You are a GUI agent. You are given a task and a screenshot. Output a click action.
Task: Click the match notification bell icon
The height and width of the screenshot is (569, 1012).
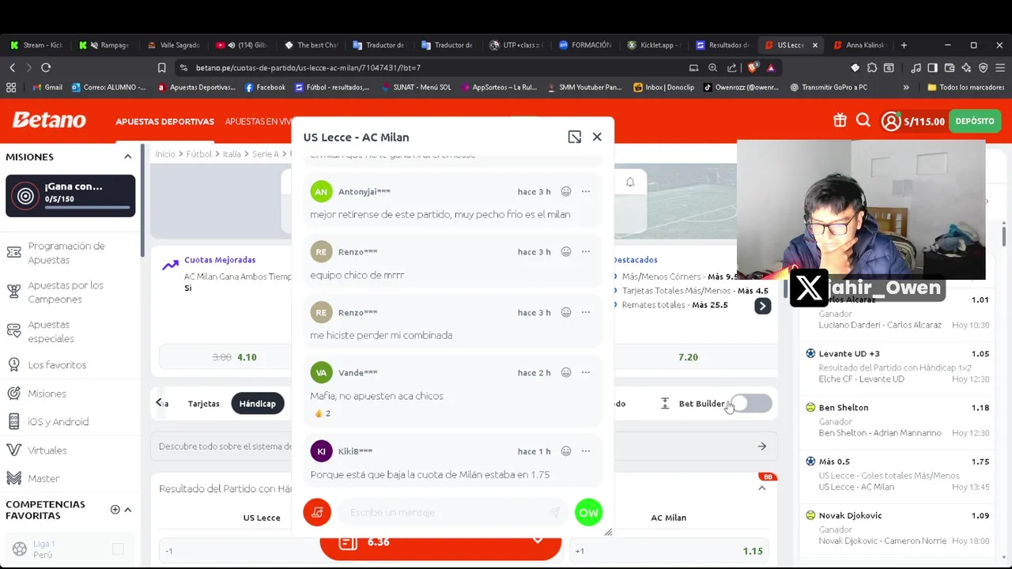point(630,183)
